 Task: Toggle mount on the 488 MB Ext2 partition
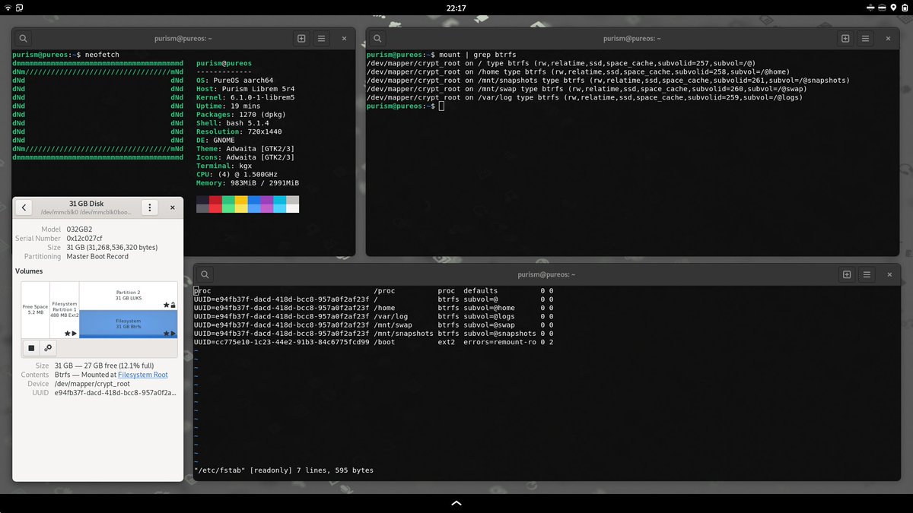point(73,334)
